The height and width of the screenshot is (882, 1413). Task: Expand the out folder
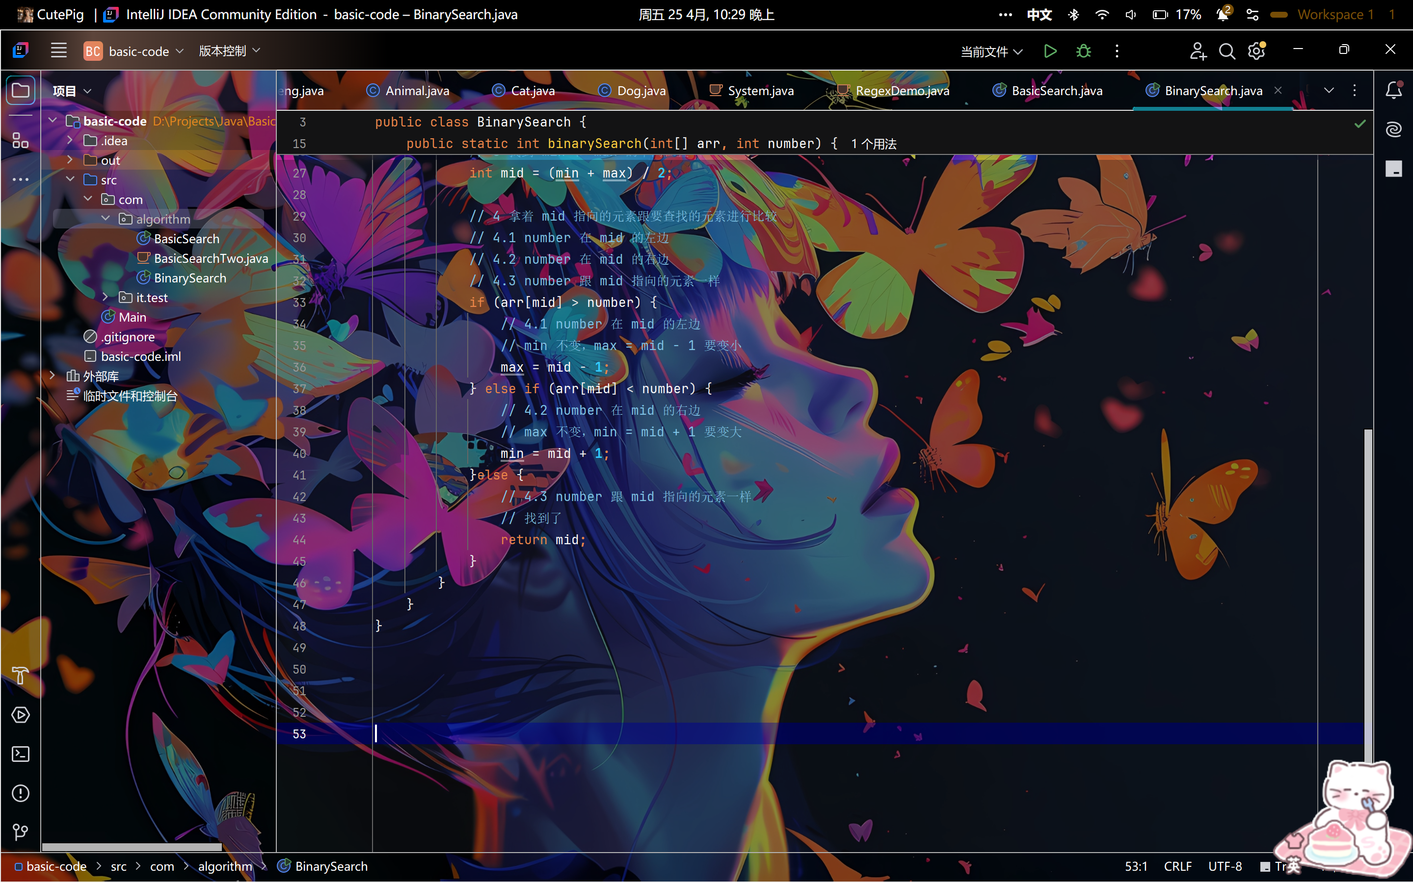(x=70, y=160)
